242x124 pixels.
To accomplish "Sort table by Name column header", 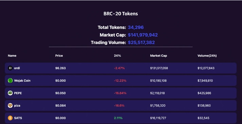I will point(12,56).
